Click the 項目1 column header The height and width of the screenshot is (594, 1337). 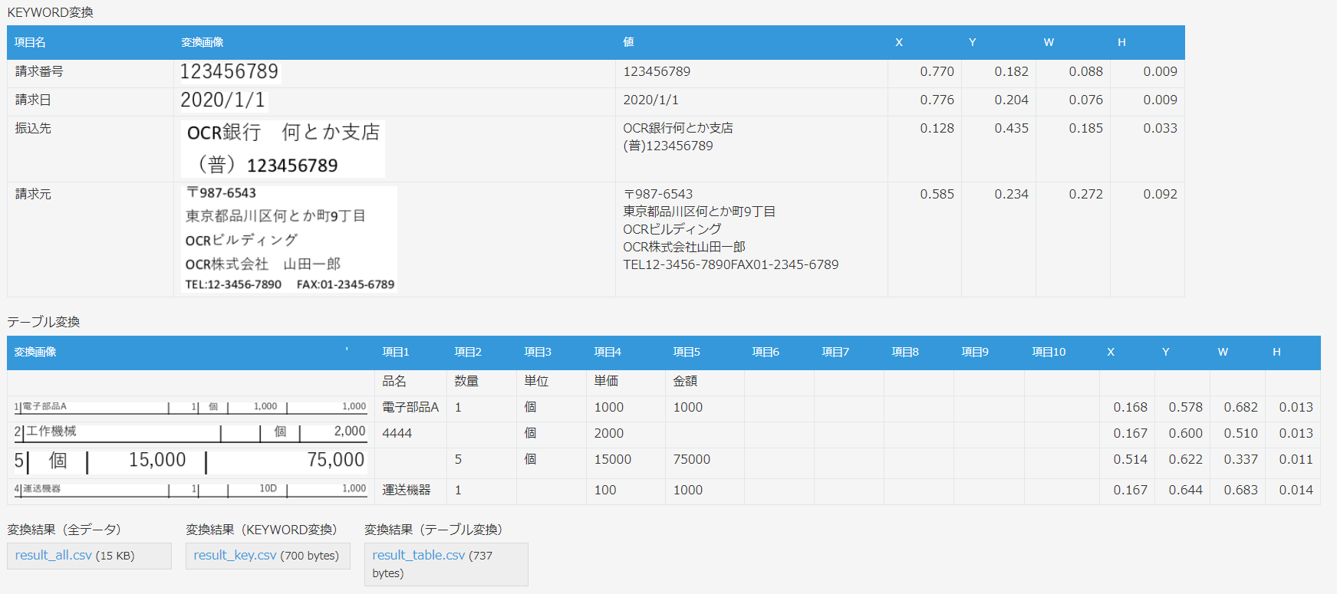point(395,353)
